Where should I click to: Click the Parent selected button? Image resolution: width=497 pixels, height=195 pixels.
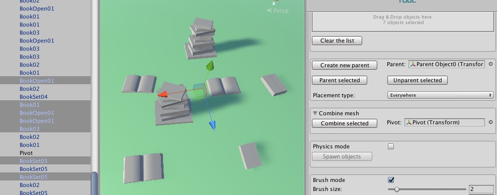click(x=340, y=80)
